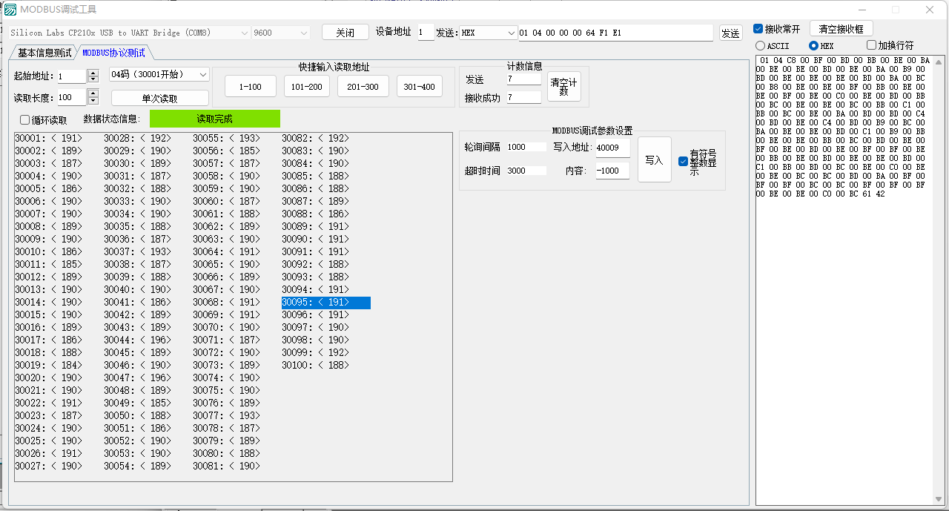This screenshot has width=949, height=511.
Task: Click the 1-100 quick address button
Action: pyautogui.click(x=250, y=87)
